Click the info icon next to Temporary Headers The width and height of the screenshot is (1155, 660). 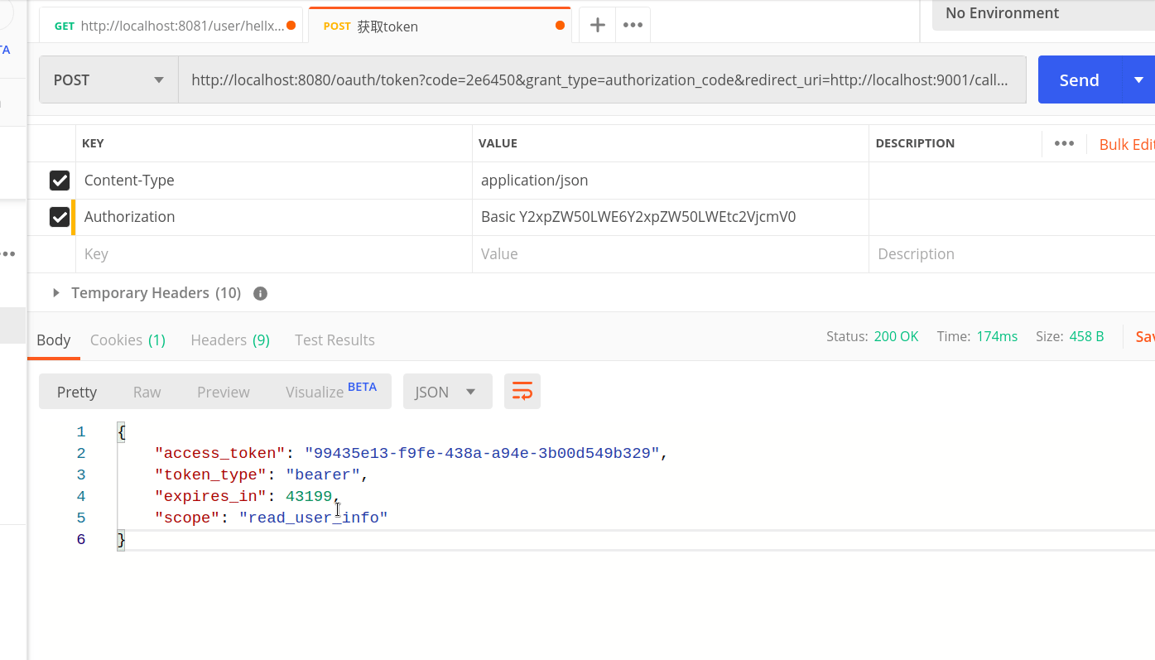click(x=260, y=292)
